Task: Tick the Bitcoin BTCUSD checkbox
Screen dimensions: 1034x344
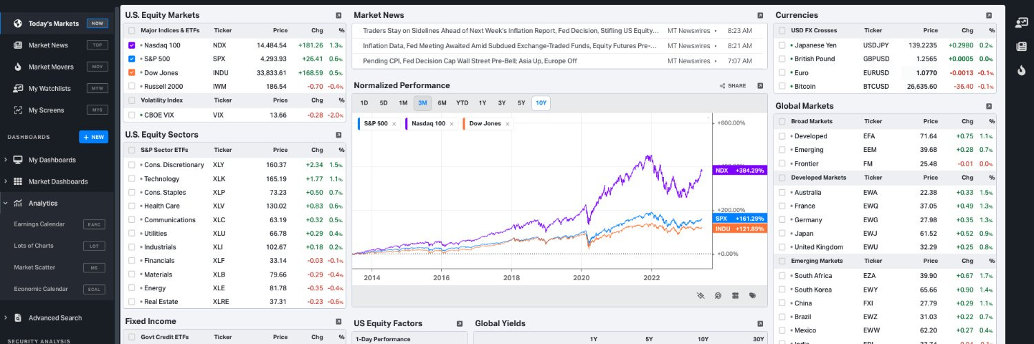Action: [x=782, y=86]
